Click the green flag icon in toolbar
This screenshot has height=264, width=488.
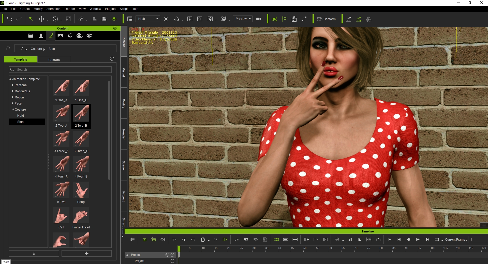click(284, 19)
